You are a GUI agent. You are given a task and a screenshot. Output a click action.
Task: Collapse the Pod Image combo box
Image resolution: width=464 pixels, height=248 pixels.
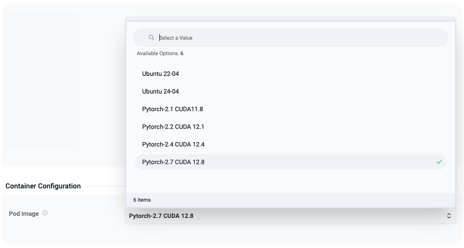point(287,216)
